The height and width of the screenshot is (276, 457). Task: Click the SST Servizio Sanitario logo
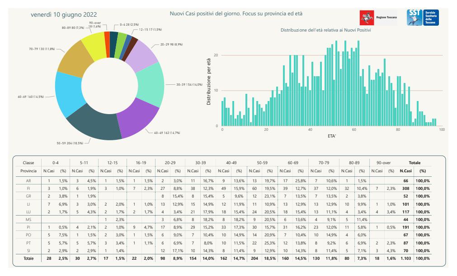pos(423,18)
